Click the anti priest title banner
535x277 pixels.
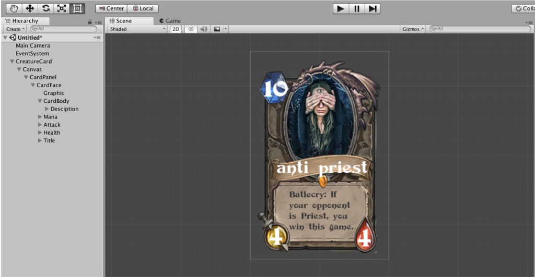(321, 168)
